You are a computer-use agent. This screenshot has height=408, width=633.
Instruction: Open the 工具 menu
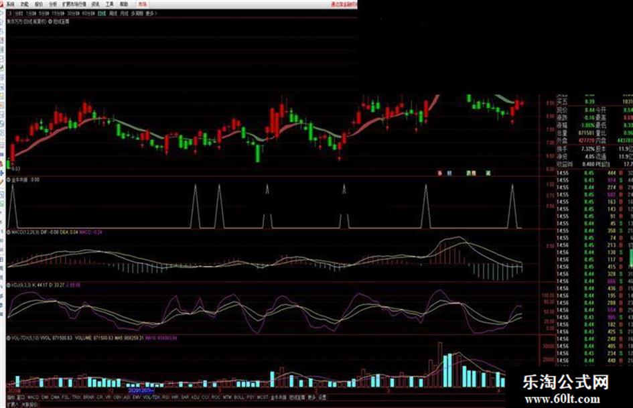(x=109, y=5)
